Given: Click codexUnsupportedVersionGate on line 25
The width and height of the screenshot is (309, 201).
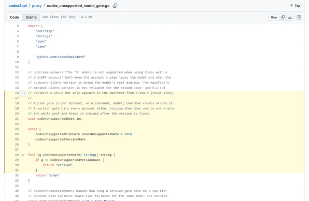Looking at the screenshot, I should click(x=60, y=139).
